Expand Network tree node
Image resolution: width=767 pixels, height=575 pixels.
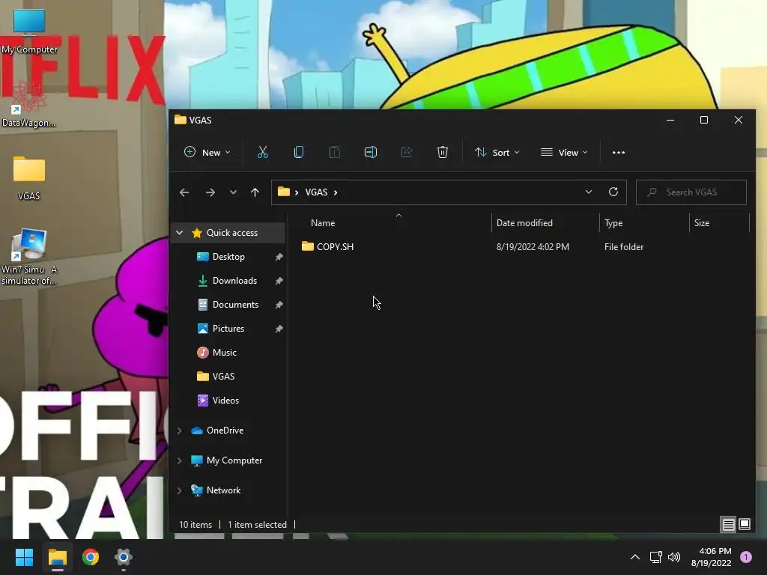tap(180, 490)
